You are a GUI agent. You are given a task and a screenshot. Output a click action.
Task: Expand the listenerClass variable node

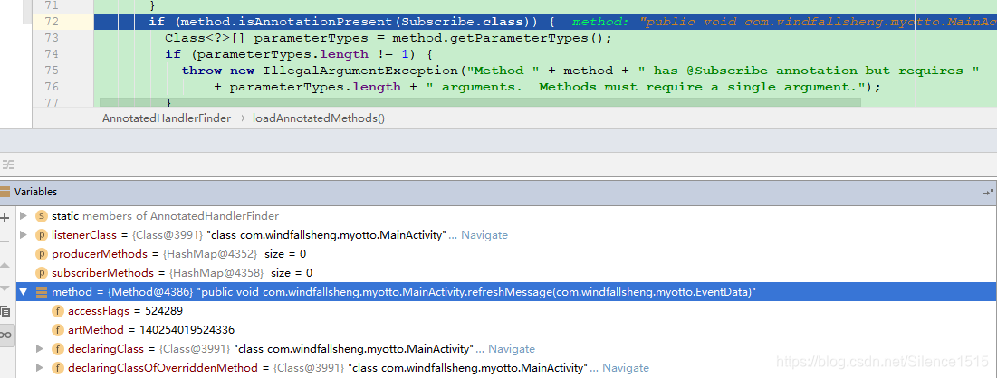24,235
